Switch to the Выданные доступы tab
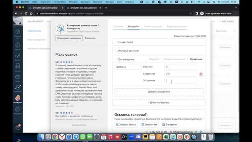252x142 pixels. [177, 26]
